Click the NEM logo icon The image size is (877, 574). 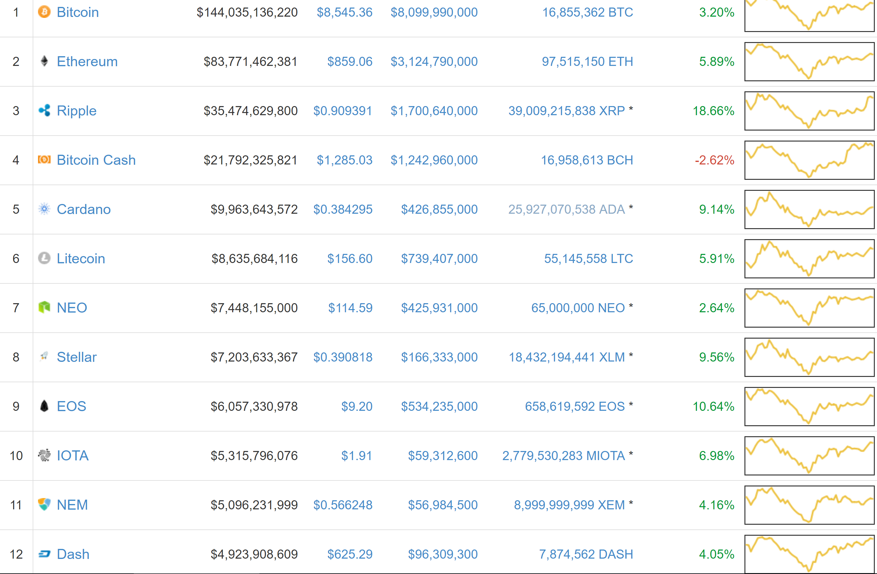[44, 504]
